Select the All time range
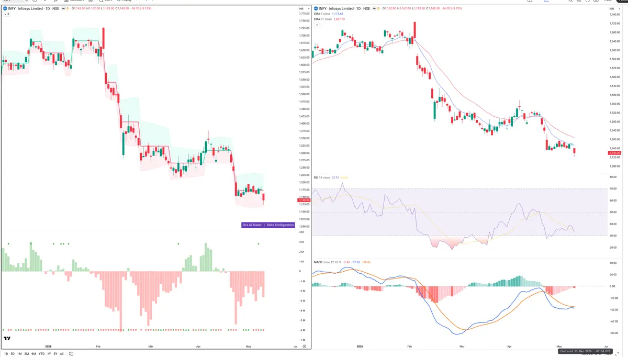Viewport: 628px width, 357px height. coord(62,354)
